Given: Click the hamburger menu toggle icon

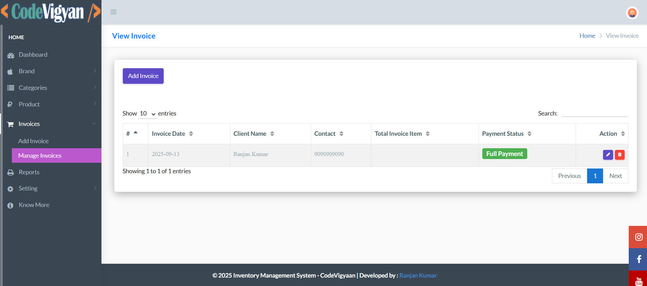Looking at the screenshot, I should 113,12.
